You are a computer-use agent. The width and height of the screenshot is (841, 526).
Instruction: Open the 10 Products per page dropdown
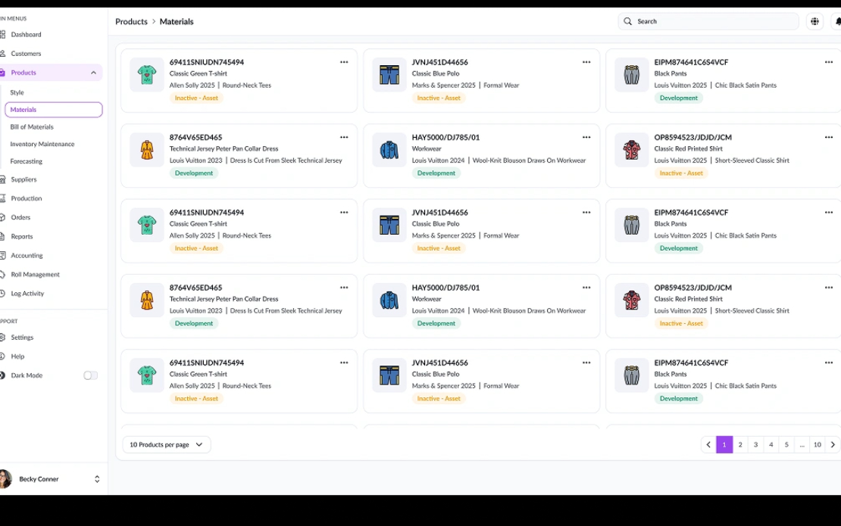(166, 444)
